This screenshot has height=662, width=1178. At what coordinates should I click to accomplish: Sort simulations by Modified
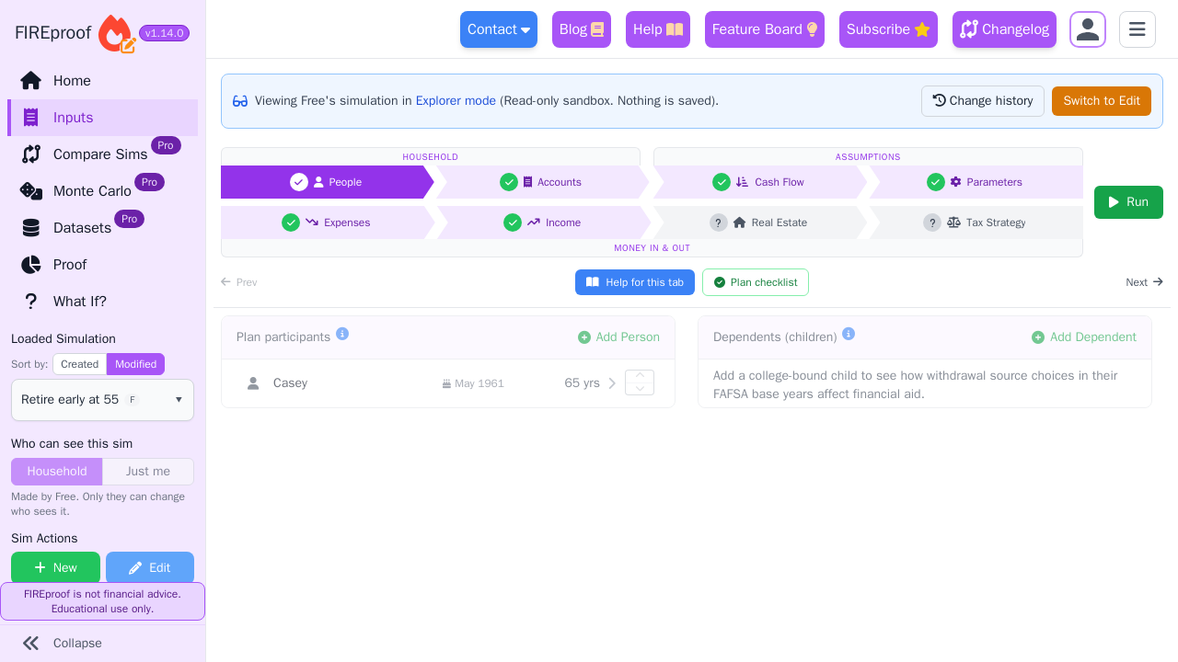point(135,364)
